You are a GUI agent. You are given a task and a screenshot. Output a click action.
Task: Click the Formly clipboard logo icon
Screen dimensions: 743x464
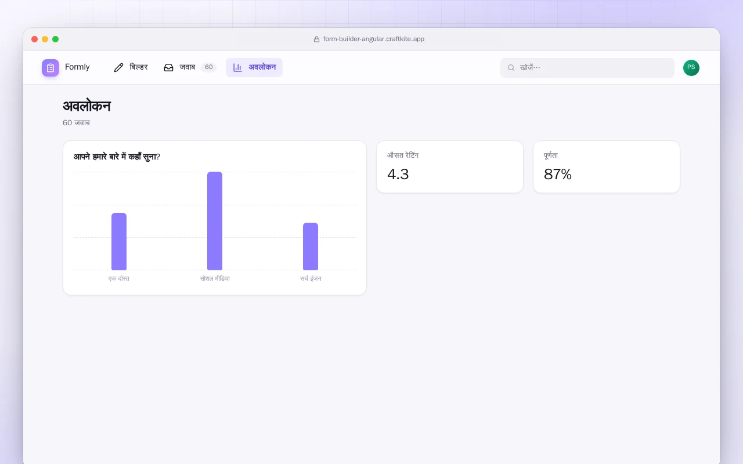tap(51, 68)
